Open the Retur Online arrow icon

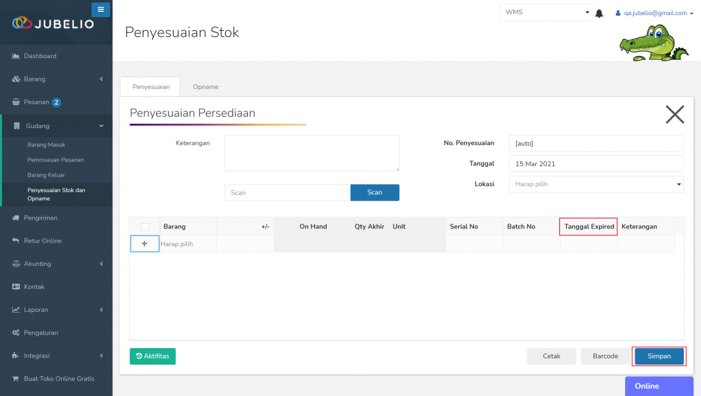[16, 241]
